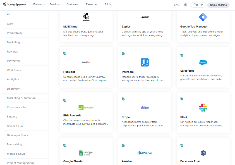Click verified badge on Facebook Pixel card
The image size is (235, 165).
(182, 146)
